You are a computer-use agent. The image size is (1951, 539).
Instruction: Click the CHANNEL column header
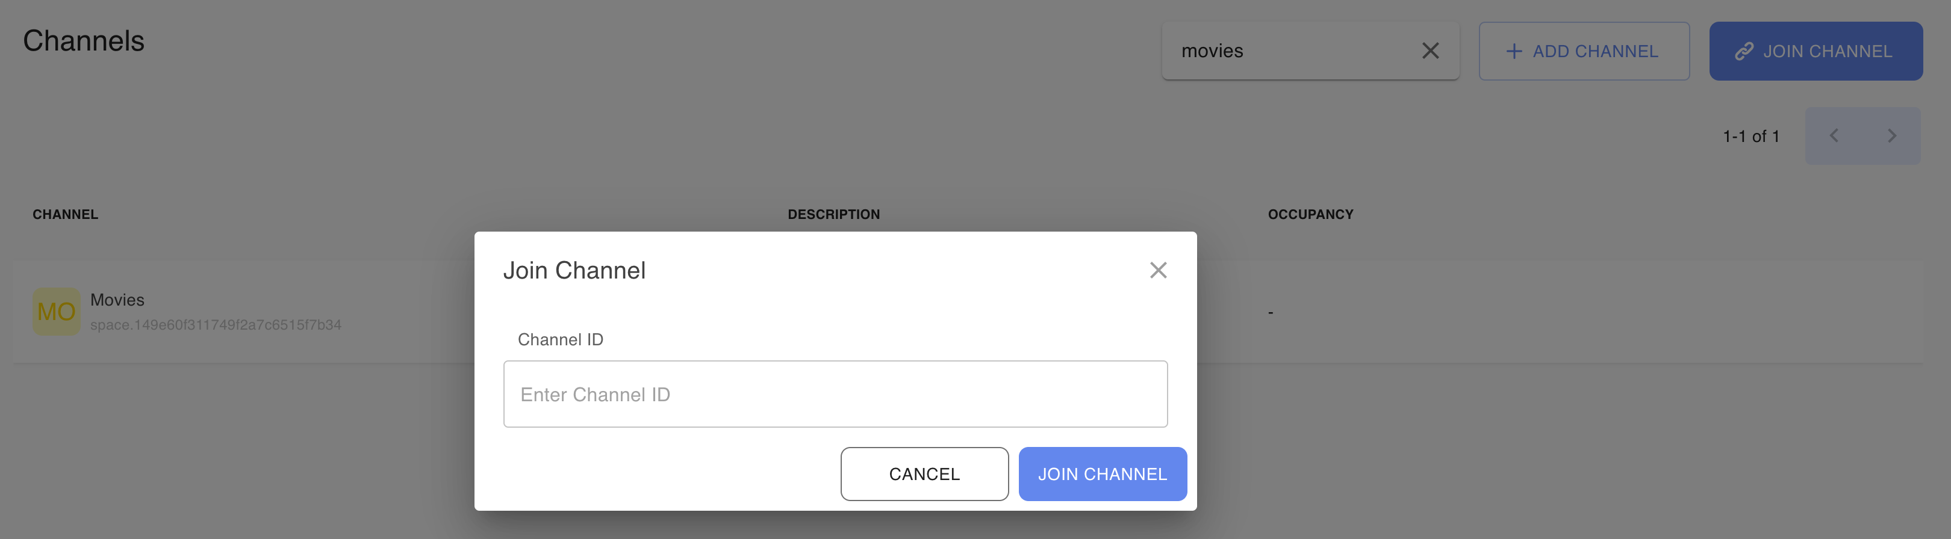(65, 214)
